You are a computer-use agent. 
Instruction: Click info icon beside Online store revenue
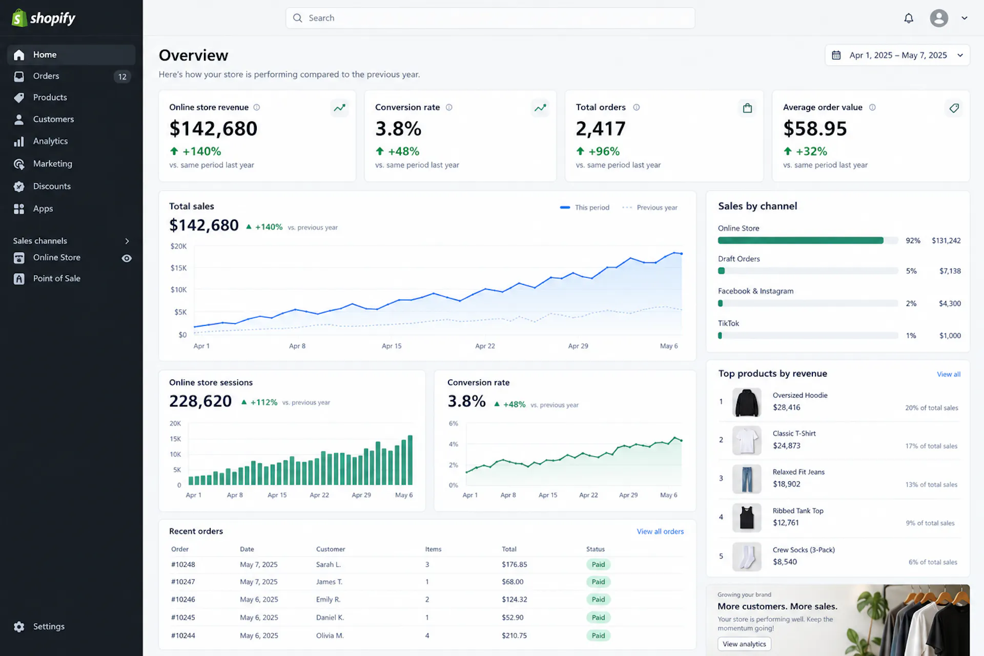coord(257,107)
